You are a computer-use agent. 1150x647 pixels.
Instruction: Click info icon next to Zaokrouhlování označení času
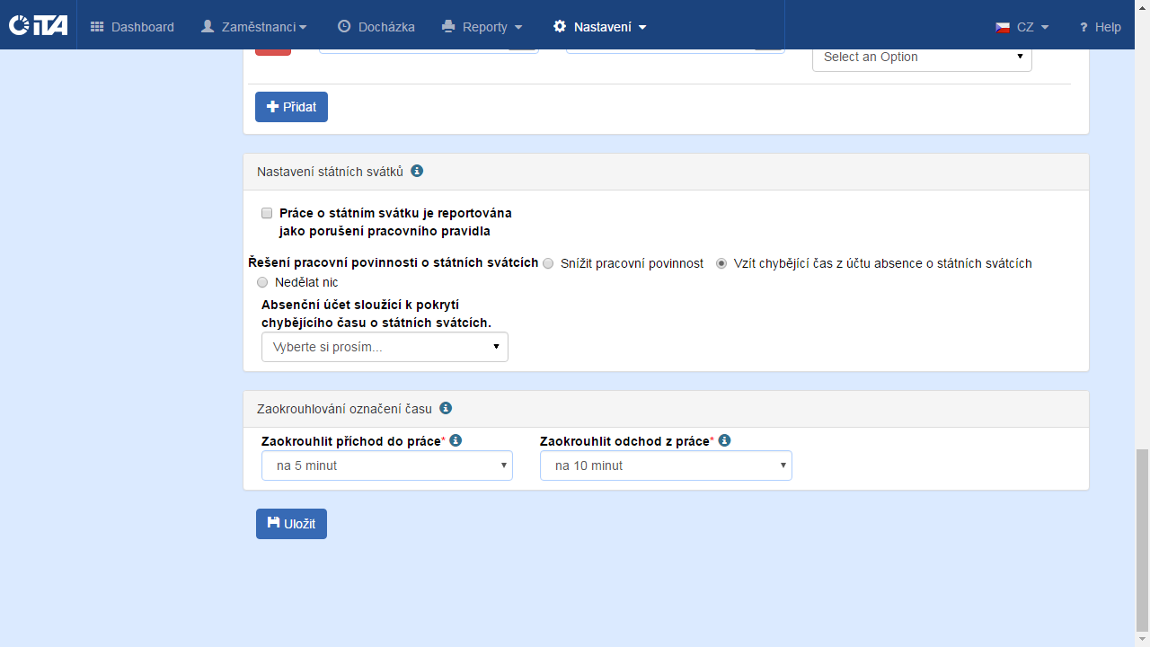(x=446, y=408)
